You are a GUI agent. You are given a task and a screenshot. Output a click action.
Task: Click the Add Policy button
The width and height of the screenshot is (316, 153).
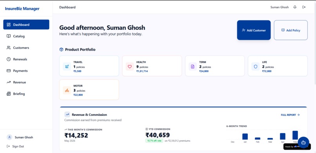(x=291, y=30)
